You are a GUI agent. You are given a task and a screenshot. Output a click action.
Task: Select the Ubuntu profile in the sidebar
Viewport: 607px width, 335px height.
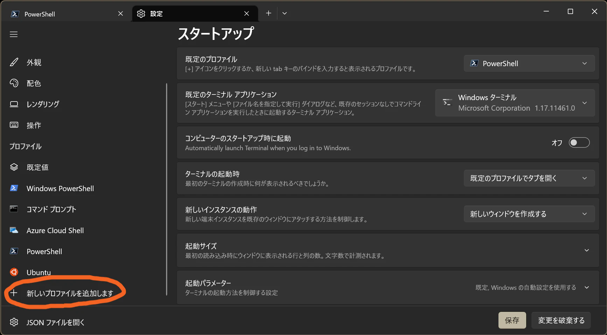click(39, 272)
